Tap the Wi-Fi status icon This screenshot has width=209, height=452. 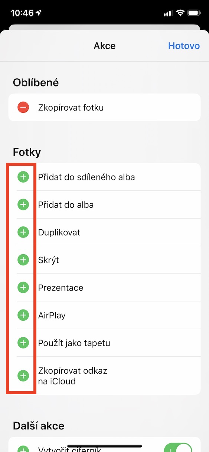(x=181, y=13)
